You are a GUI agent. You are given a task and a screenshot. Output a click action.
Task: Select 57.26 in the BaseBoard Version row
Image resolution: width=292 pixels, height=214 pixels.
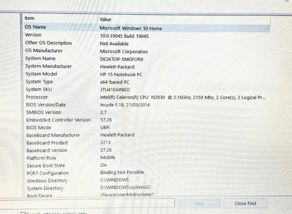(106, 150)
